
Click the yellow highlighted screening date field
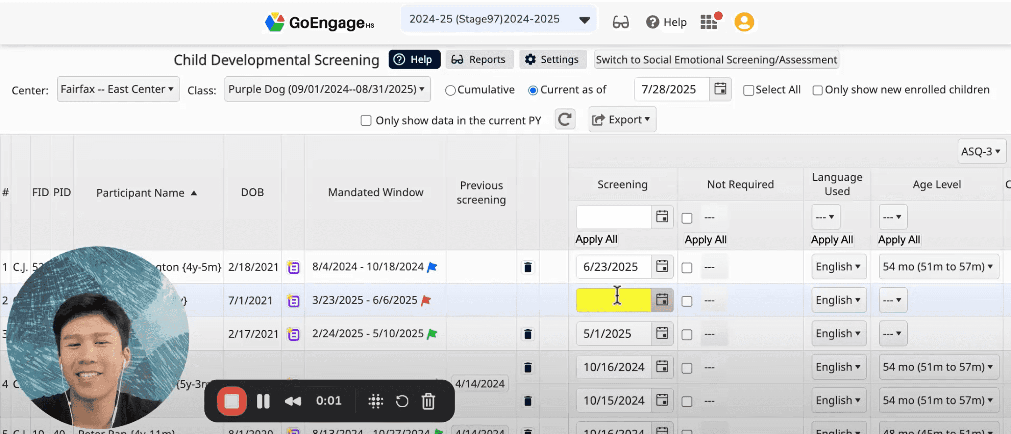(x=613, y=300)
